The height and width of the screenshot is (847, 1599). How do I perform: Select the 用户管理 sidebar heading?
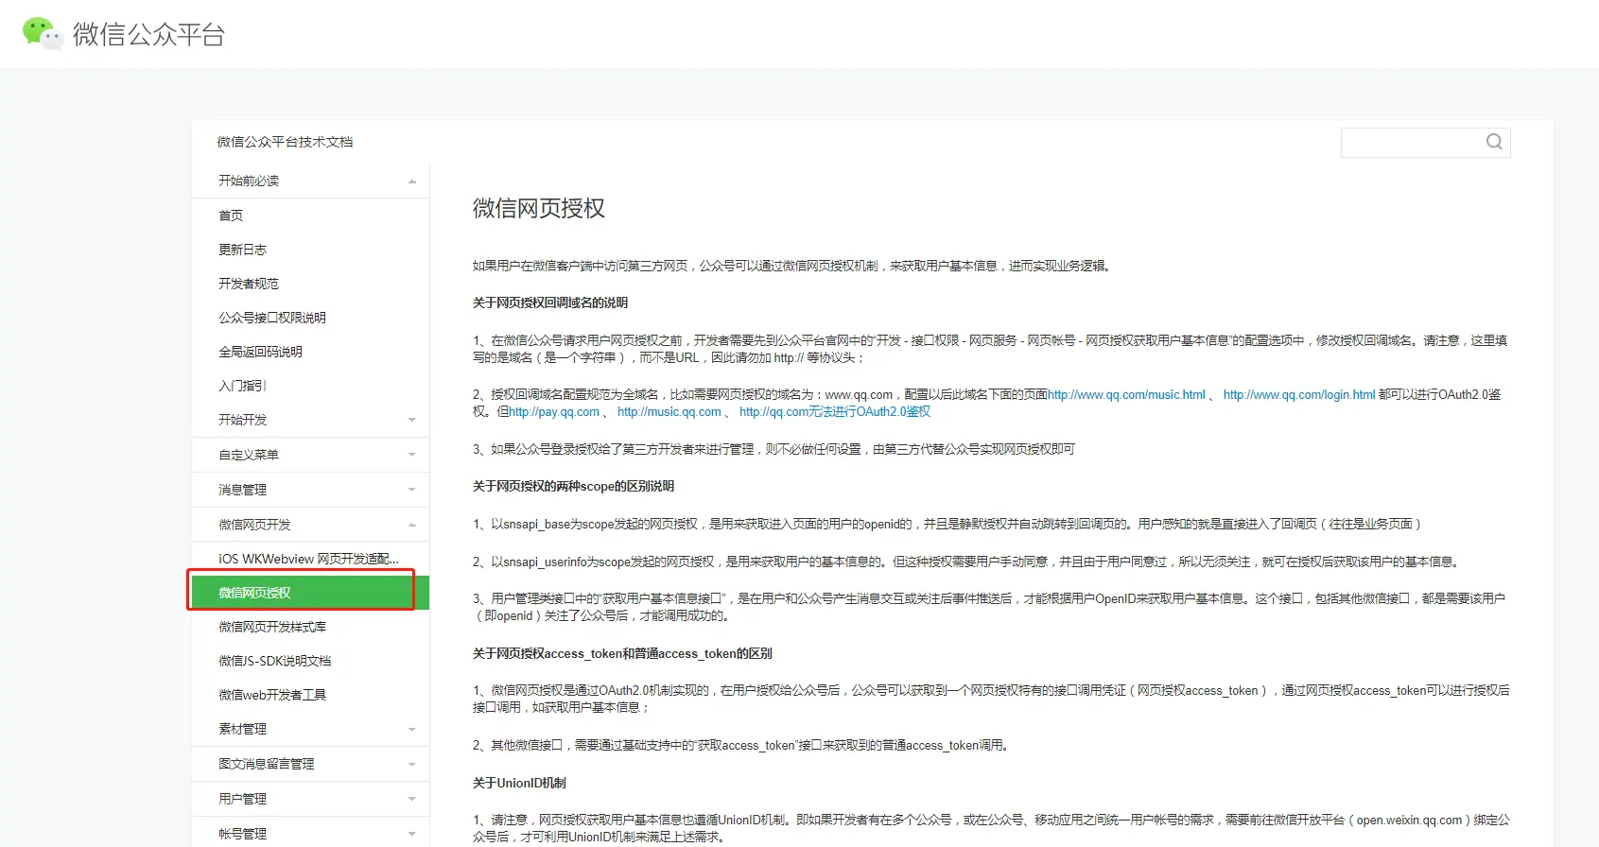(243, 799)
